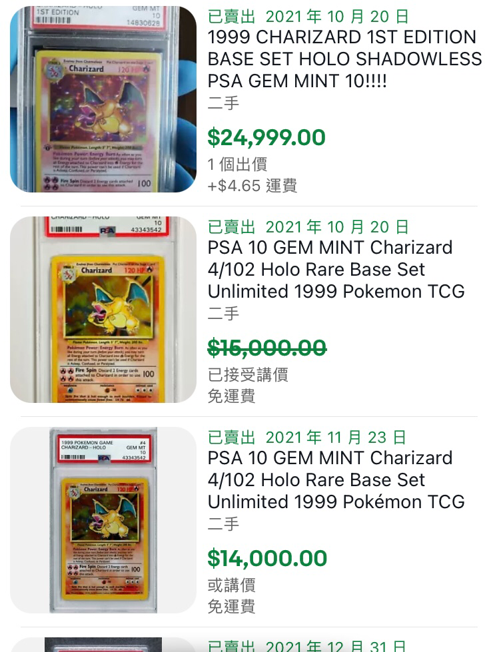Open November 23 'PSA 10 GEM MINT Charizard' title
This screenshot has width=499, height=652.
point(336,480)
